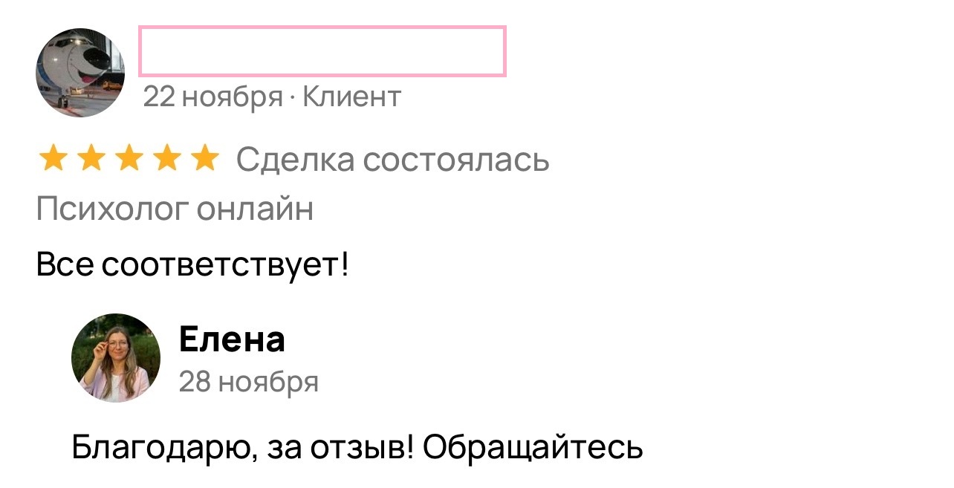The width and height of the screenshot is (954, 488).
Task: Click the pink-outlined reviewer name box
Action: pos(322,51)
